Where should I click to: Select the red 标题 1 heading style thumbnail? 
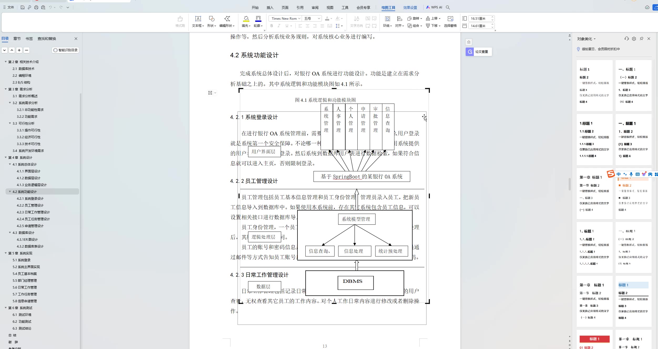[x=595, y=339]
